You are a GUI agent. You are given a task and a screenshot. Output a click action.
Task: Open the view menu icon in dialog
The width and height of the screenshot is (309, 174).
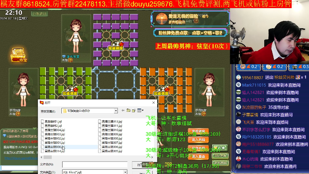point(140,111)
